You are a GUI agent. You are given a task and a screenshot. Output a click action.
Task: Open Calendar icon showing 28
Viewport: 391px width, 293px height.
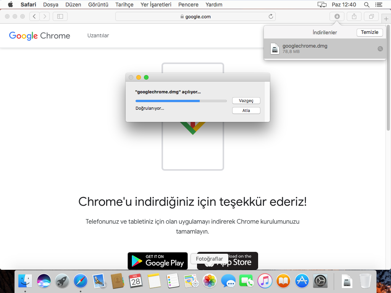pyautogui.click(x=136, y=281)
